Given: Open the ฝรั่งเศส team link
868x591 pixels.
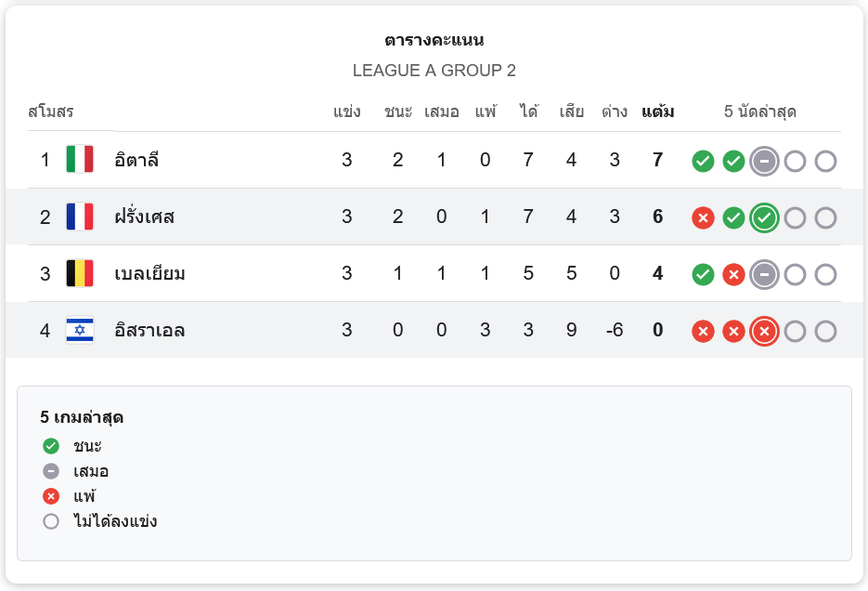Looking at the screenshot, I should pos(145,217).
